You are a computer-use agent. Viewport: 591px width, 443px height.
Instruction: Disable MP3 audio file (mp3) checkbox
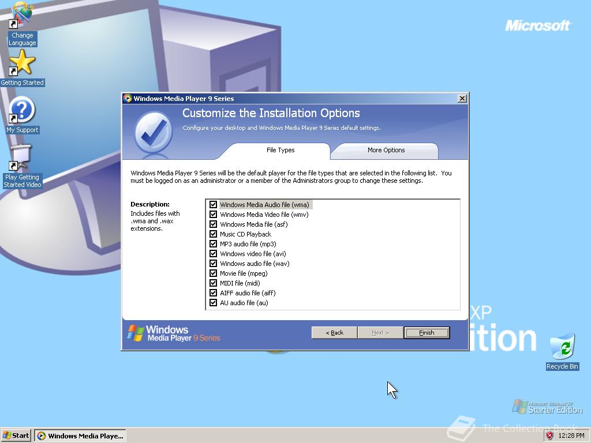pos(214,244)
